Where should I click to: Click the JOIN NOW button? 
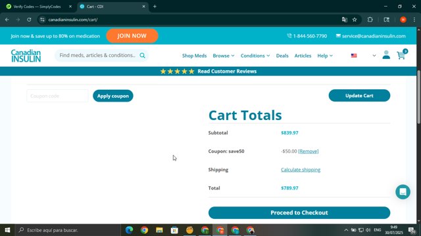point(132,36)
